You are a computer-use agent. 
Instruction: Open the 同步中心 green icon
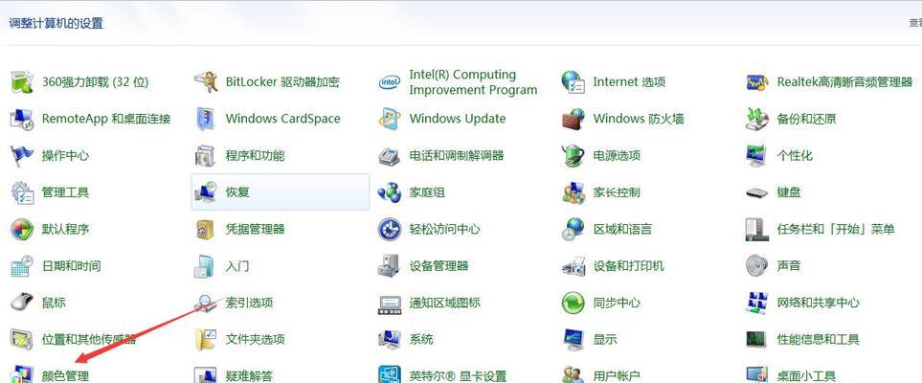[573, 303]
